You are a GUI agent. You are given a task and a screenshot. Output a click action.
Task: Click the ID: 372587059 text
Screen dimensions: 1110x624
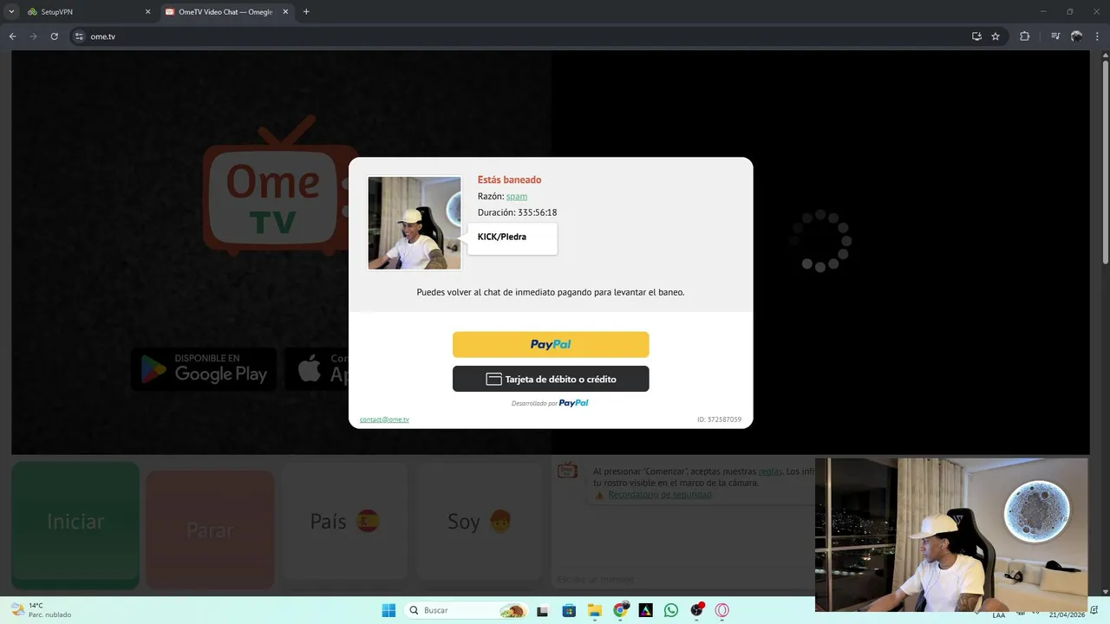[x=719, y=419]
